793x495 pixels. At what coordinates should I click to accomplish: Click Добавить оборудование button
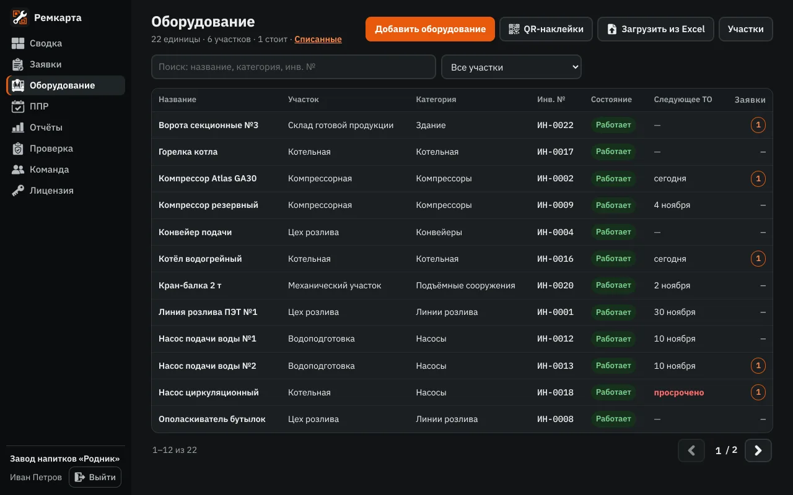pos(430,29)
